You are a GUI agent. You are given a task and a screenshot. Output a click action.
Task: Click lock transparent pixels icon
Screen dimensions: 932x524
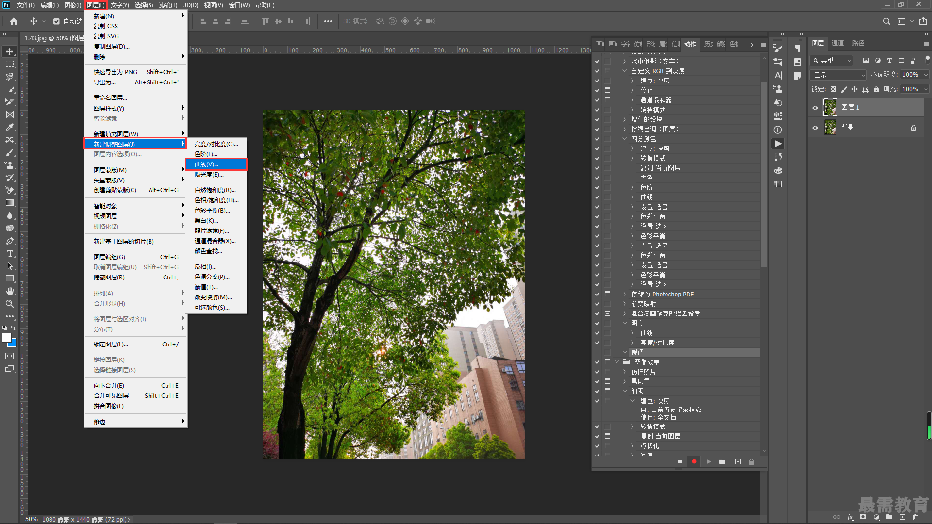click(833, 89)
